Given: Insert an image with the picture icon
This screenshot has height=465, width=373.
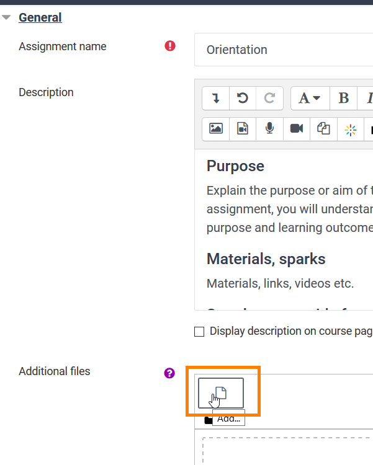Looking at the screenshot, I should point(216,129).
